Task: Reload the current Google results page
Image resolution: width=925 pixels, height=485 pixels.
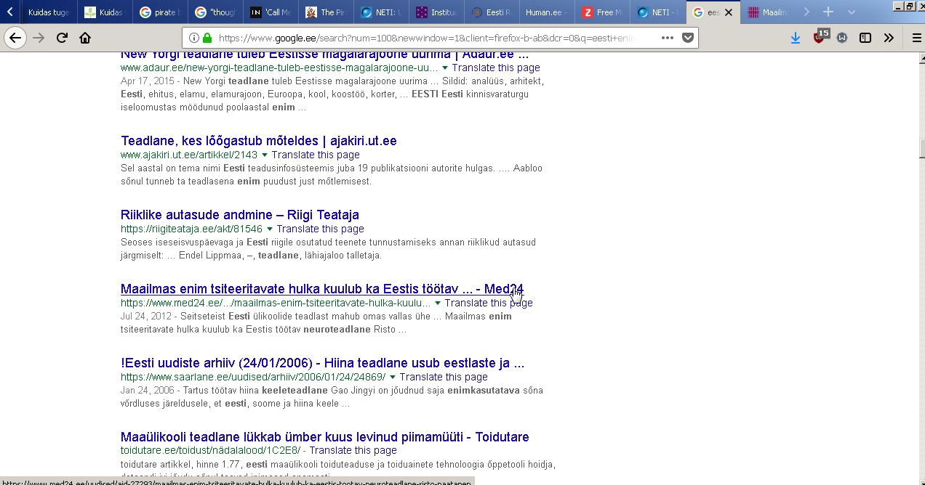Action: [63, 38]
